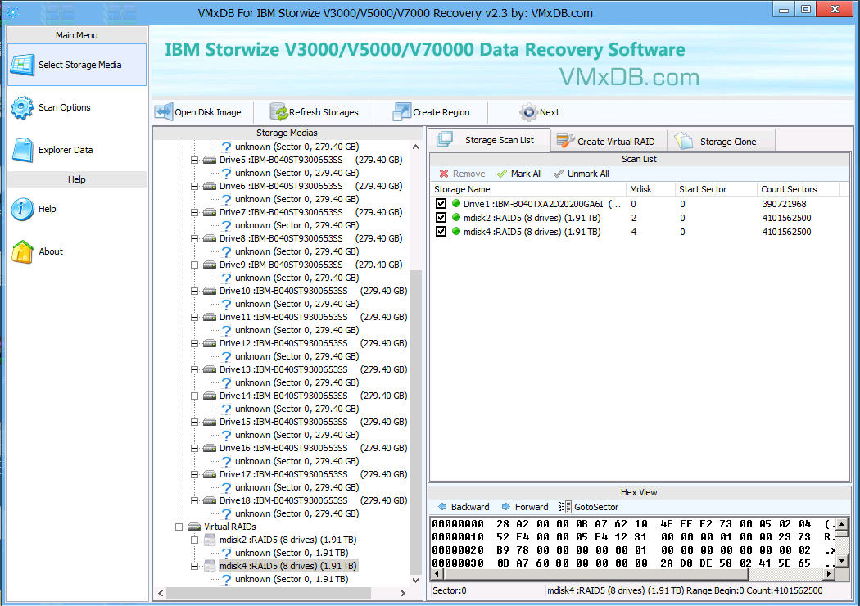Click the Select Storage Media icon
The width and height of the screenshot is (860, 606).
click(x=22, y=65)
